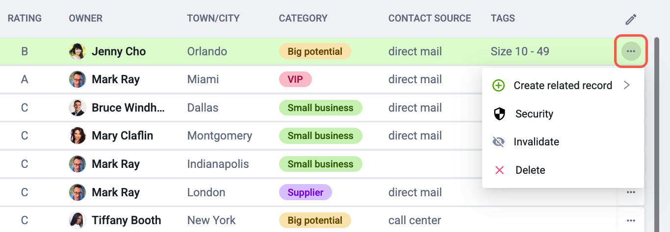The image size is (670, 232).
Task: Click the pink VIP category badge
Action: click(x=295, y=79)
